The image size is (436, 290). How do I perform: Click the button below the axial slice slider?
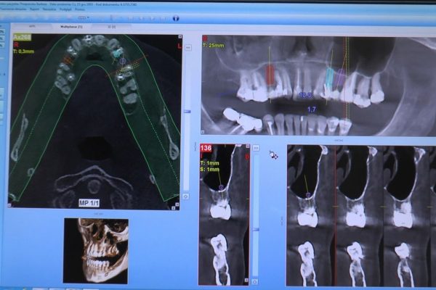tap(186, 196)
